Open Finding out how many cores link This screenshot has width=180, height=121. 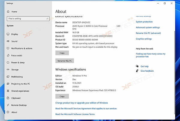[x=151, y=55]
